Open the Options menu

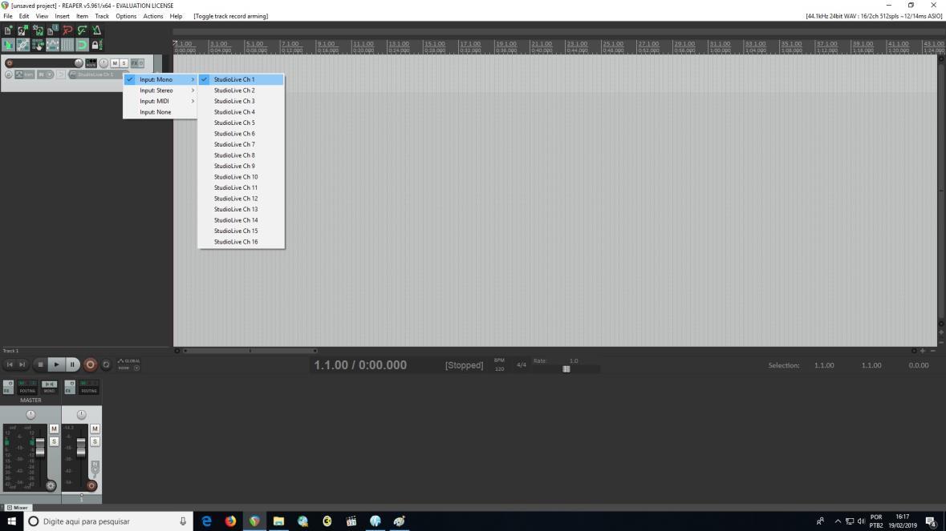tap(125, 16)
